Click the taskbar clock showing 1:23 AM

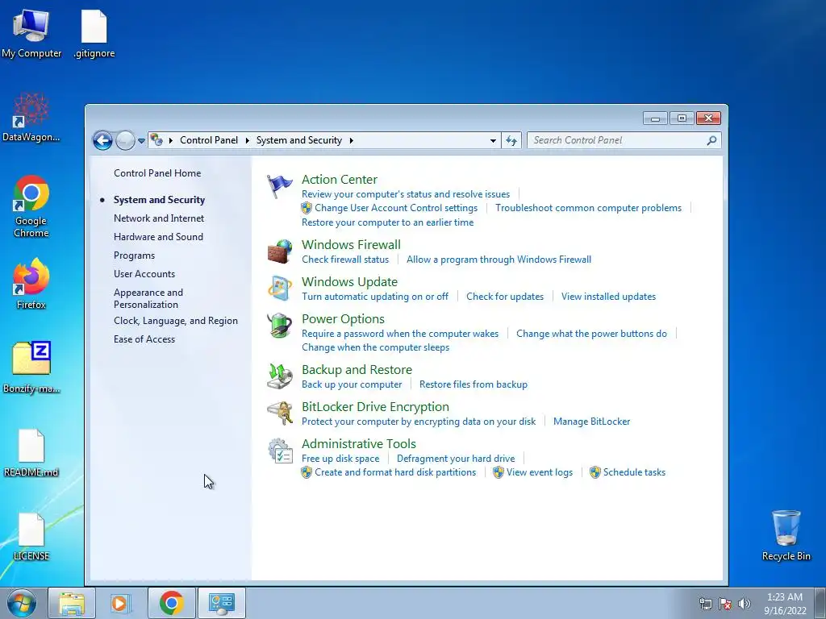click(785, 604)
